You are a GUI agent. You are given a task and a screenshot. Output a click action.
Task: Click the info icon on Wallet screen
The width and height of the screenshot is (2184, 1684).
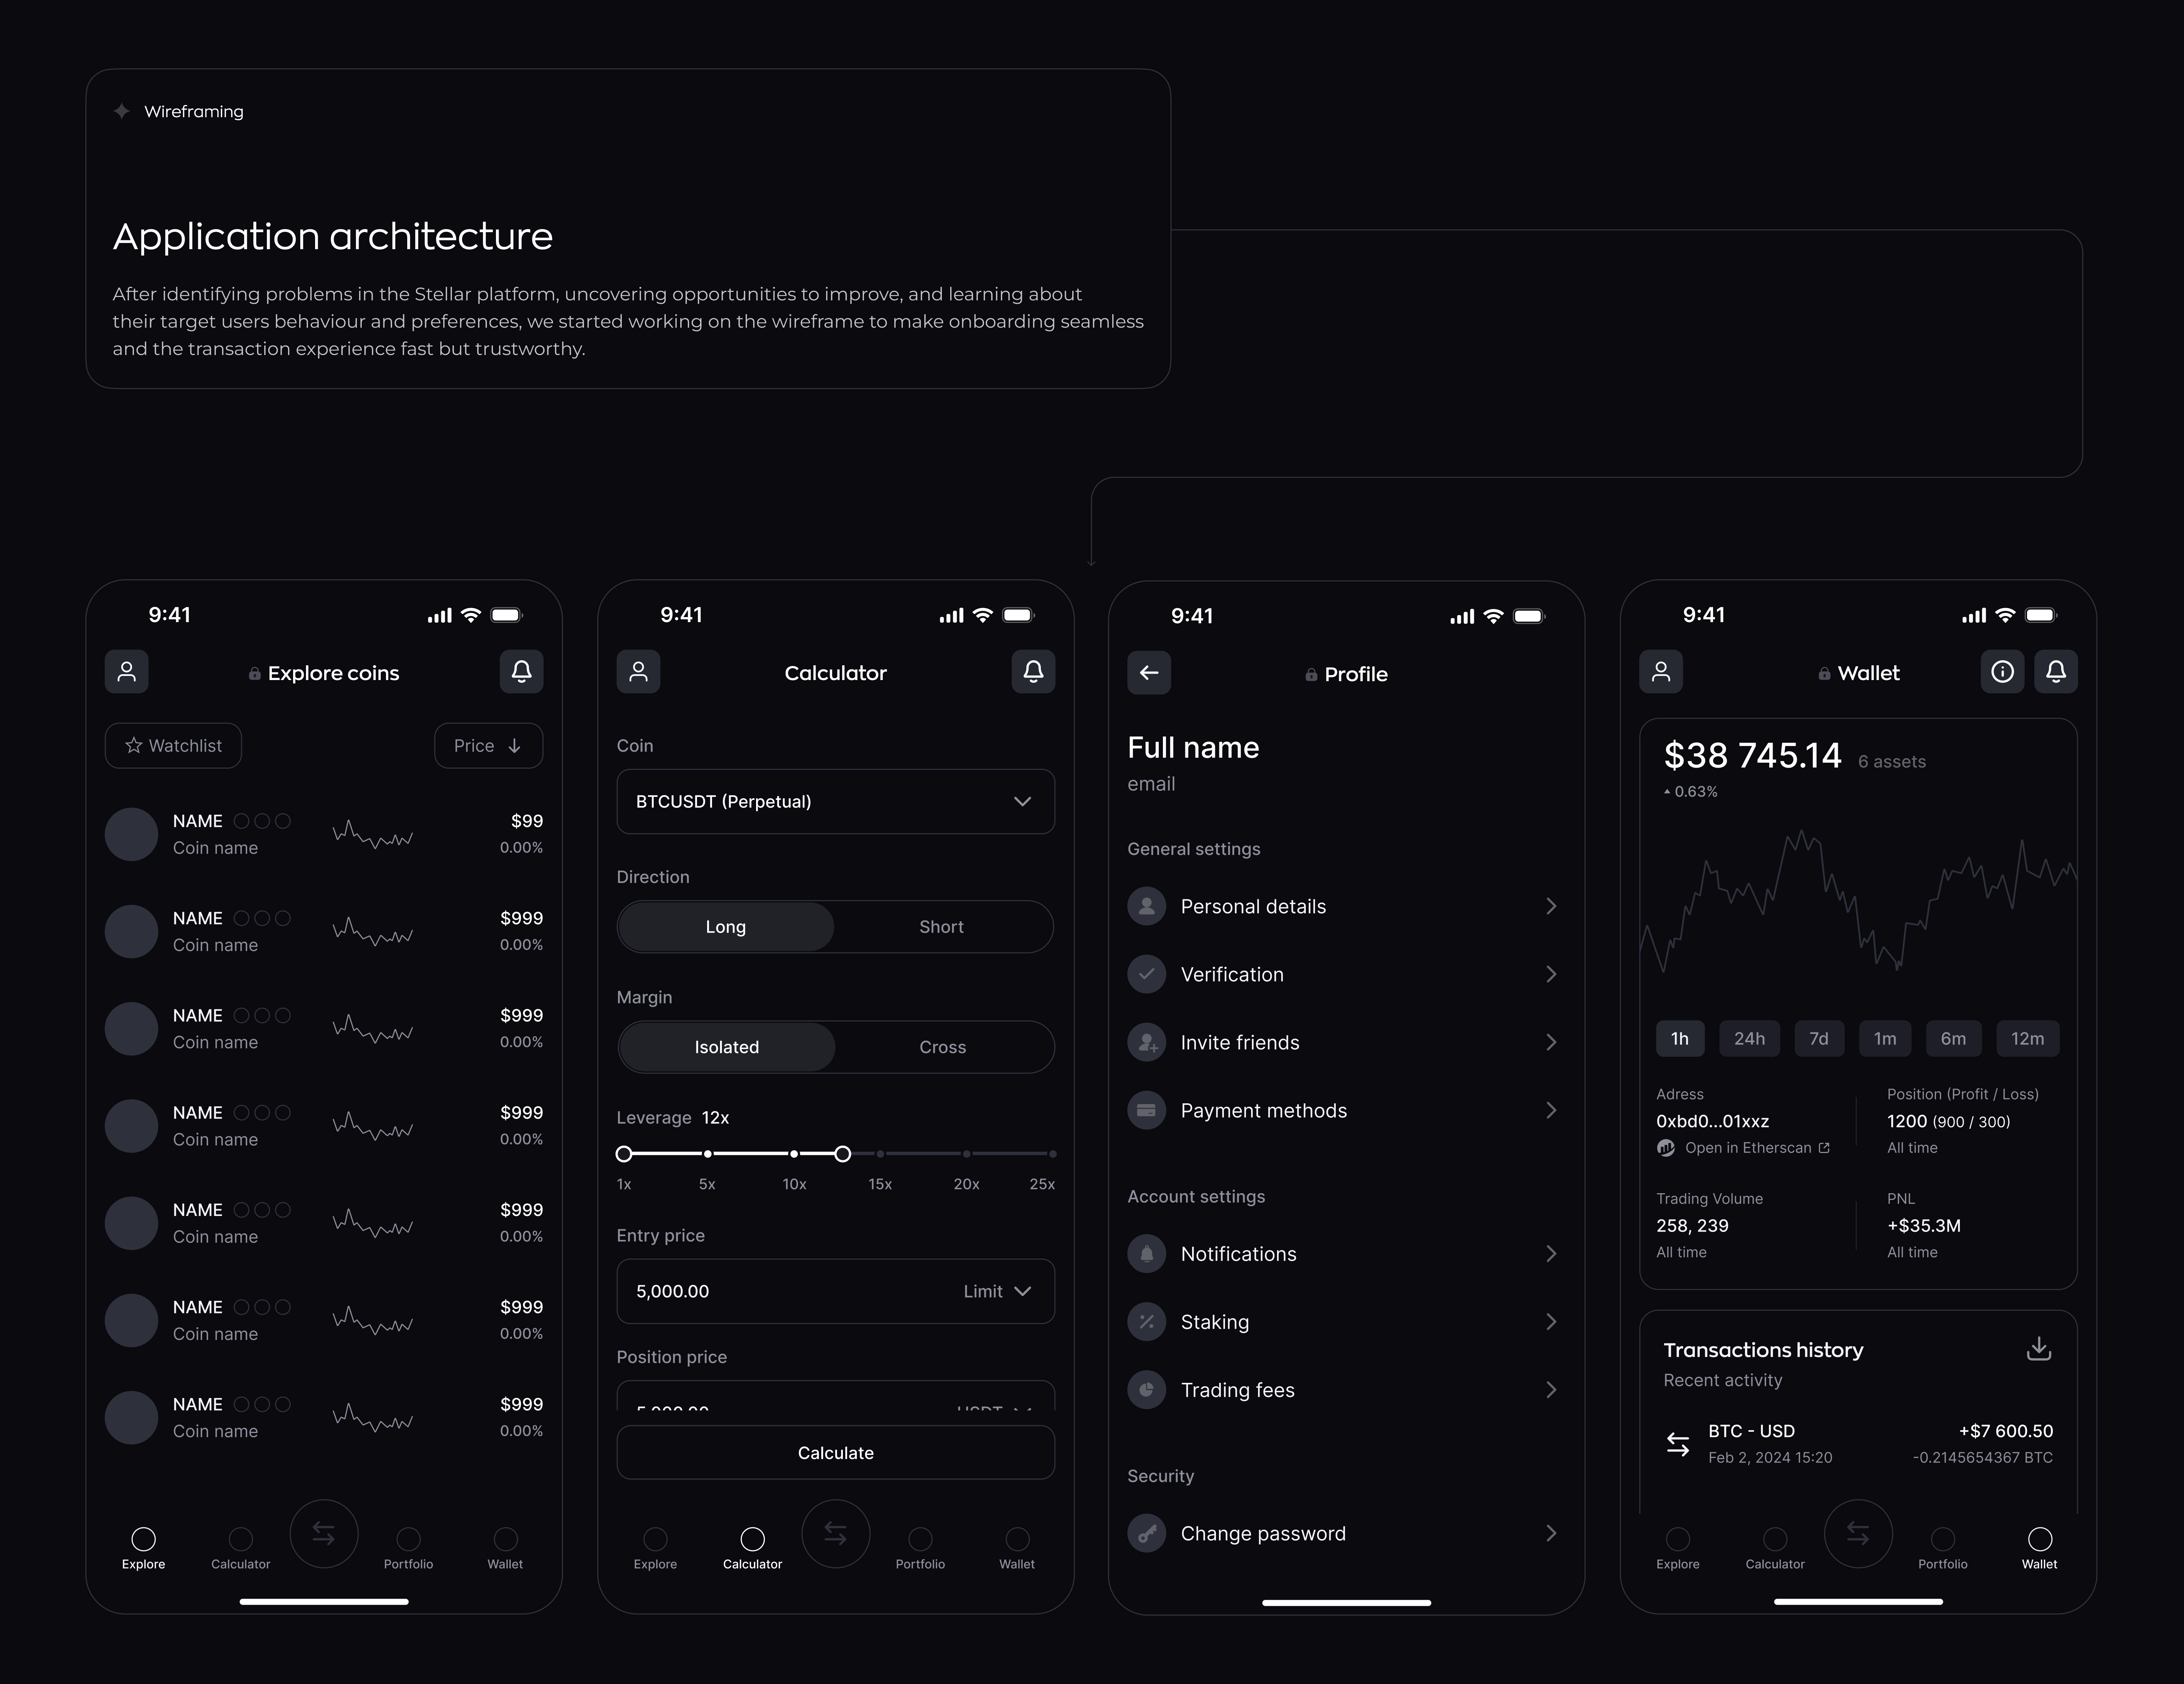click(x=2002, y=672)
